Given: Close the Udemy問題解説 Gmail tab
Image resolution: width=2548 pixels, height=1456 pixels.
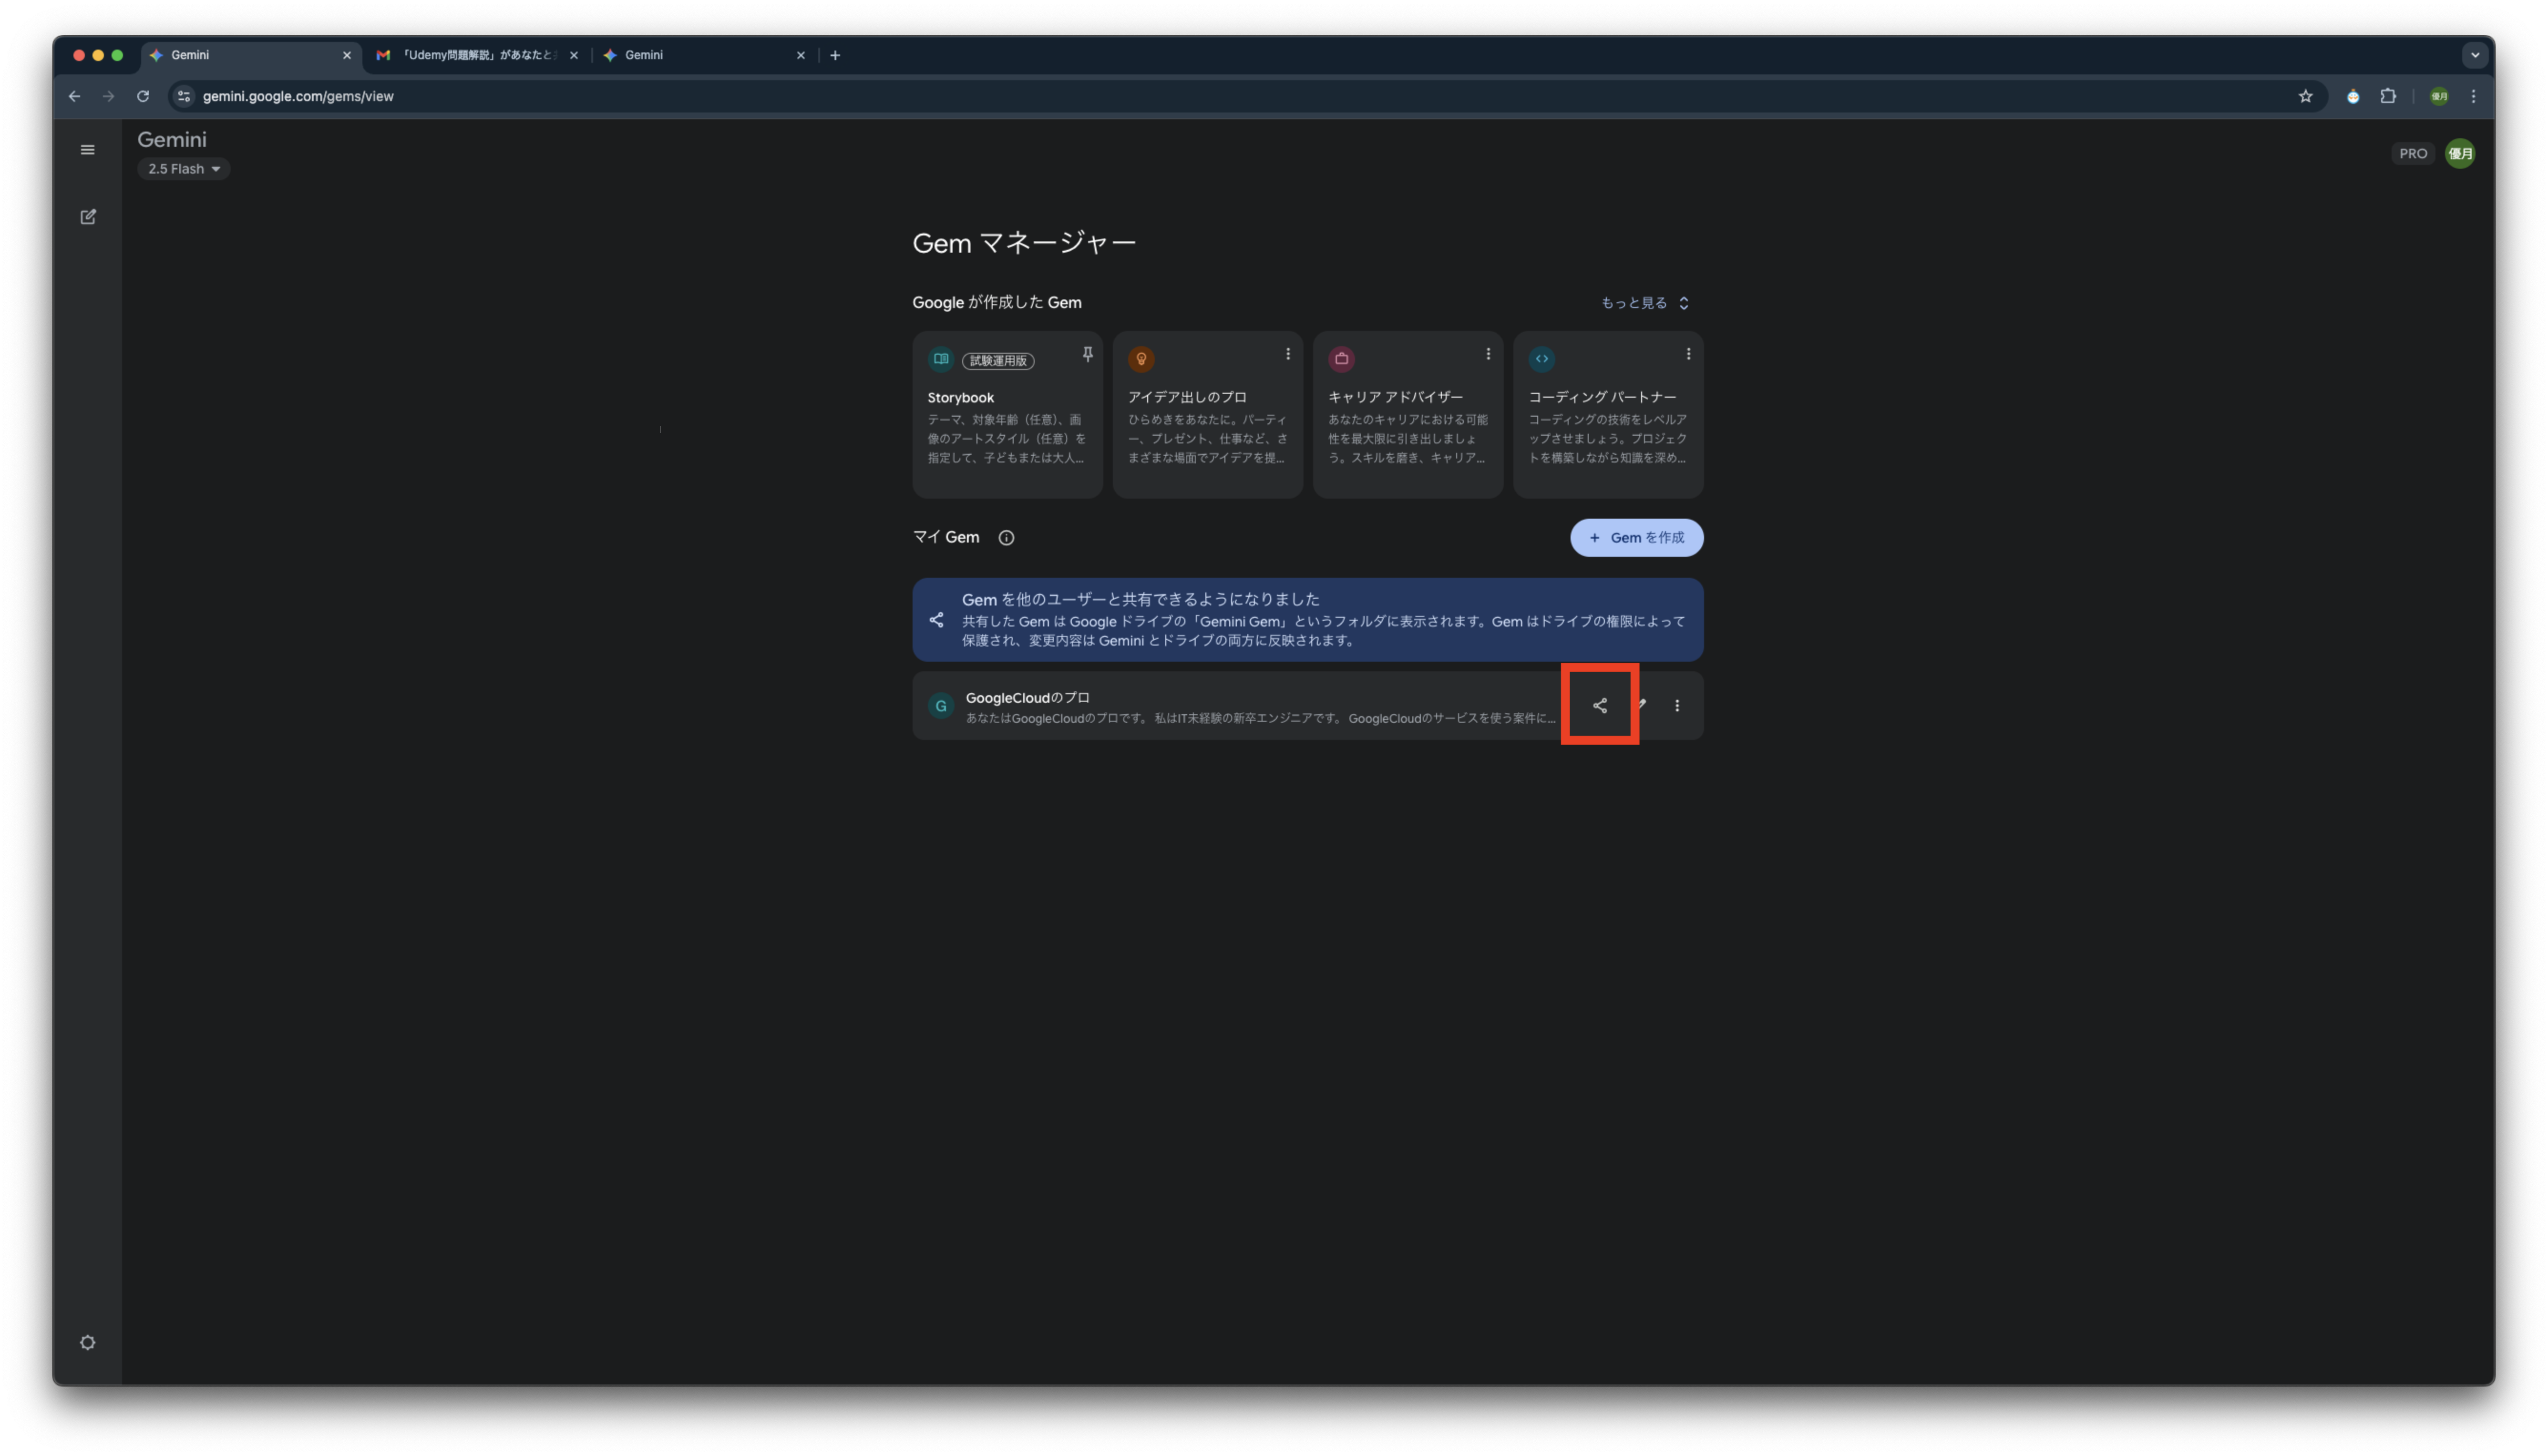Looking at the screenshot, I should pos(574,55).
